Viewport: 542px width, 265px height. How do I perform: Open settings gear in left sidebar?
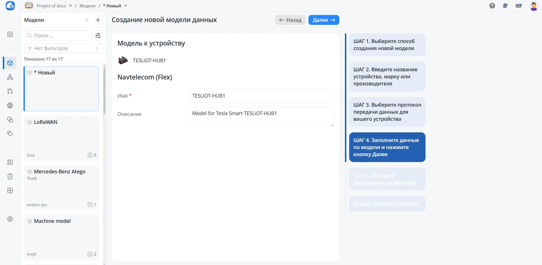[10, 219]
